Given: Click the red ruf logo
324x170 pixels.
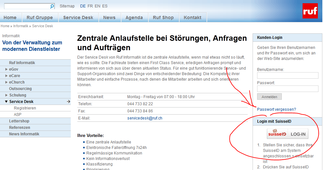Looking at the screenshot, I should tap(310, 11).
